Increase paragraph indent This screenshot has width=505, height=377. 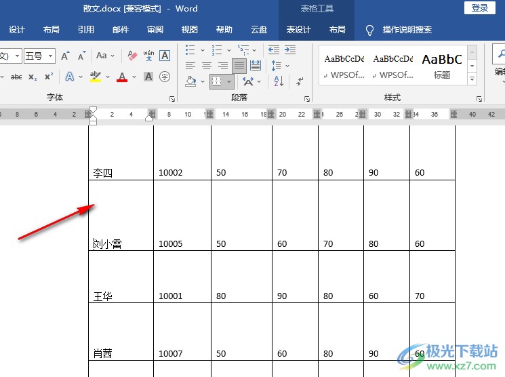coord(290,49)
